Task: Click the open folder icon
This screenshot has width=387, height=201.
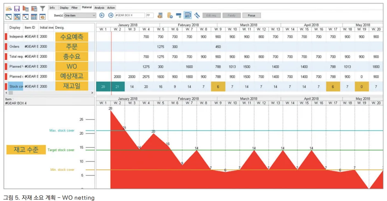Action: tap(9, 8)
